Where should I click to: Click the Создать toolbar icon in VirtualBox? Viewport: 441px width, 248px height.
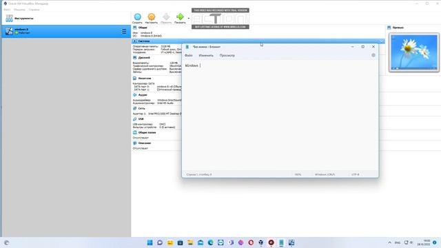[x=137, y=19]
